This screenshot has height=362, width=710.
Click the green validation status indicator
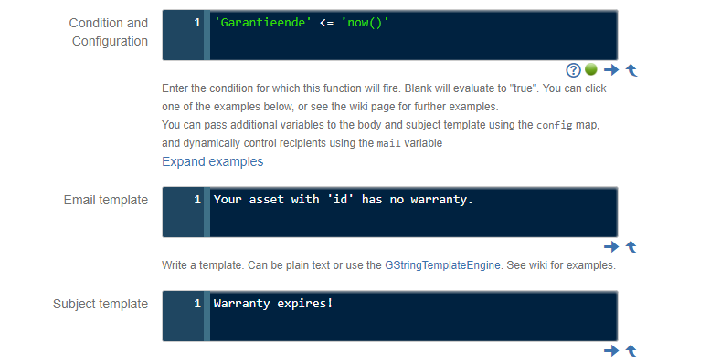point(591,69)
